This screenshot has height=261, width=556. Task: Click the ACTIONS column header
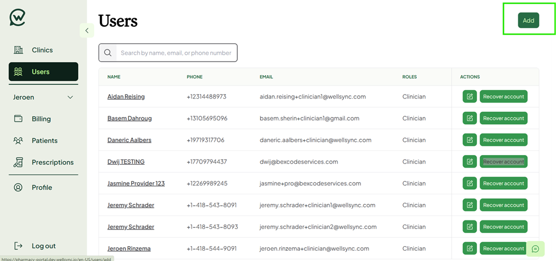pyautogui.click(x=470, y=77)
